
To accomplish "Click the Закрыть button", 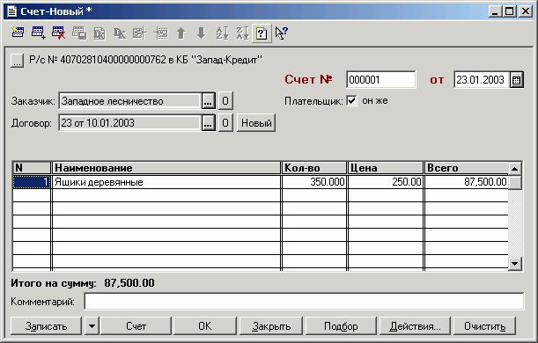I will (271, 326).
